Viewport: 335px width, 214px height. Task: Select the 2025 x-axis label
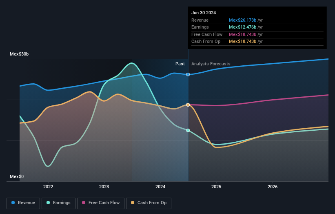(216, 187)
